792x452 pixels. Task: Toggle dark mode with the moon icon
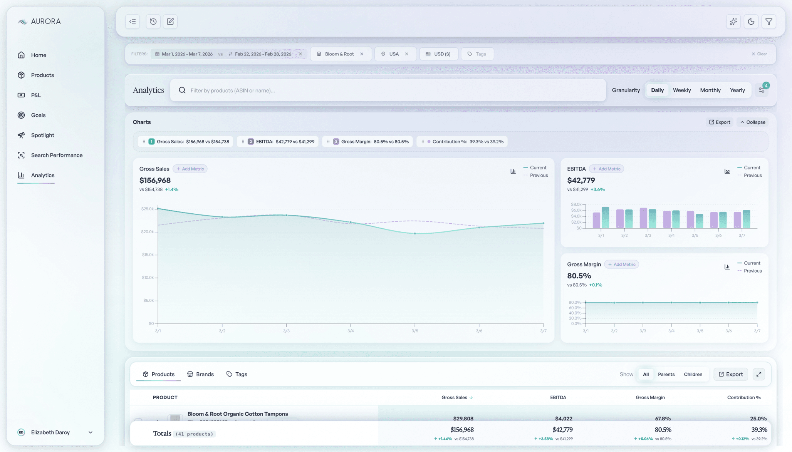[x=751, y=22]
